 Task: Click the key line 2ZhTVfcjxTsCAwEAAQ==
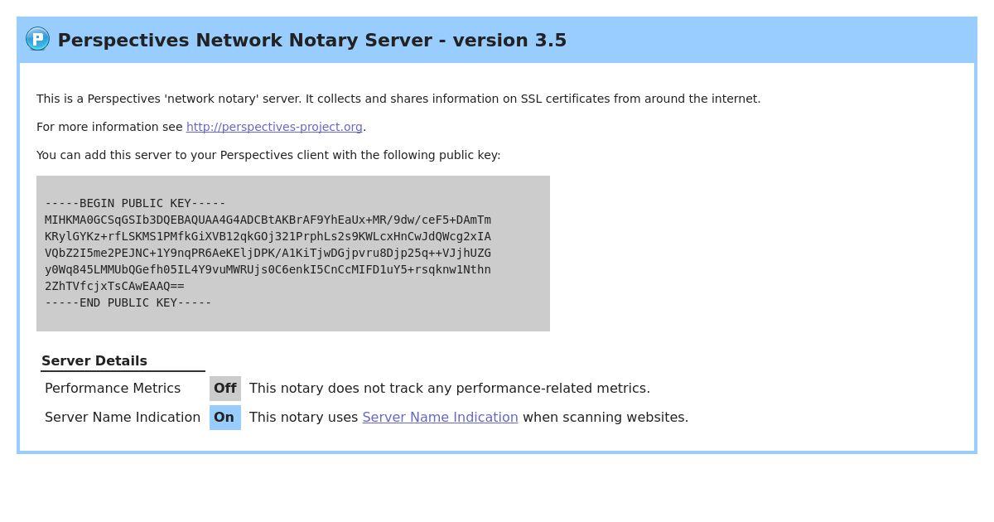click(114, 286)
